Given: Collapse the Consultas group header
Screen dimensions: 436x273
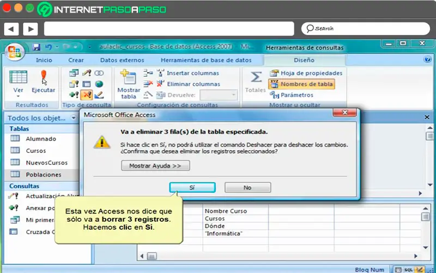Looking at the screenshot, I should pos(42,186).
